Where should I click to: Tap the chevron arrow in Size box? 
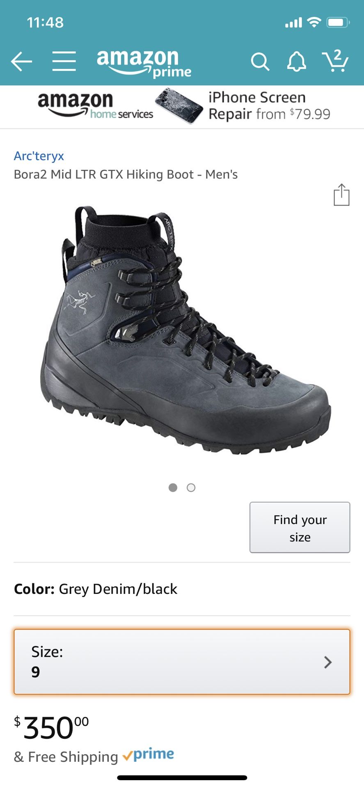coord(327,662)
